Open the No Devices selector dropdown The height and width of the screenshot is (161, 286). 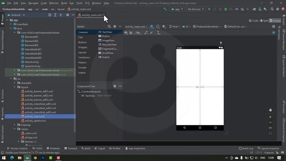[x=196, y=9]
